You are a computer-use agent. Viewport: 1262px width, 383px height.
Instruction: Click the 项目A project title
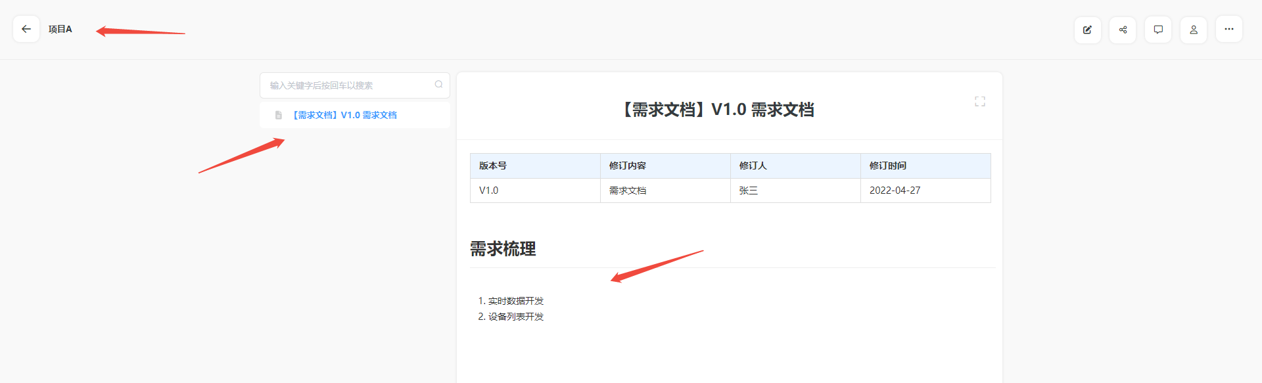[60, 29]
